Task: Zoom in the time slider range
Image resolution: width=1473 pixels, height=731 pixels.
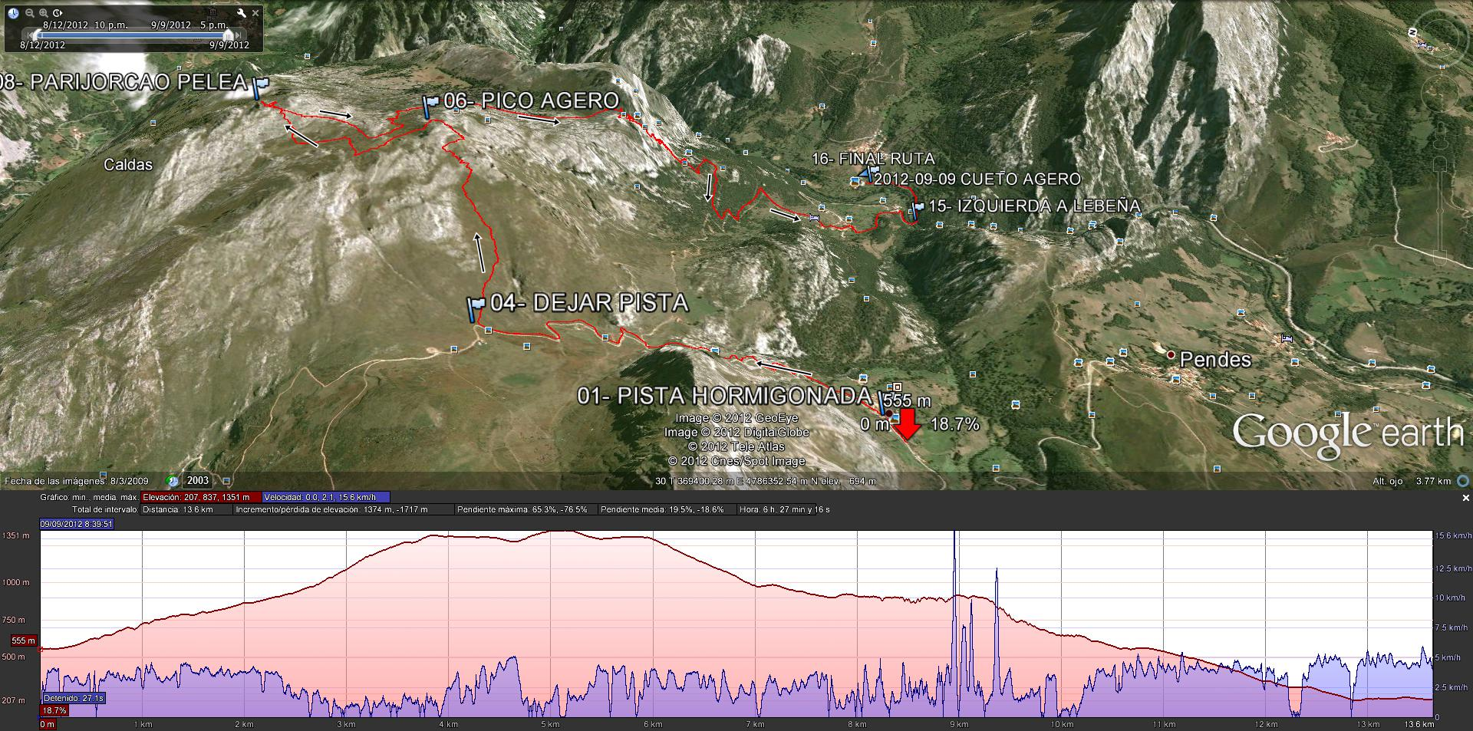Action: click(x=44, y=13)
